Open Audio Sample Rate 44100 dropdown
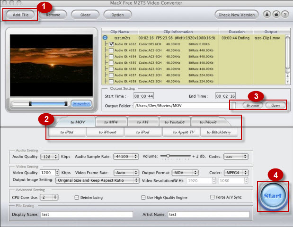The image size is (293, 227). tap(126, 157)
